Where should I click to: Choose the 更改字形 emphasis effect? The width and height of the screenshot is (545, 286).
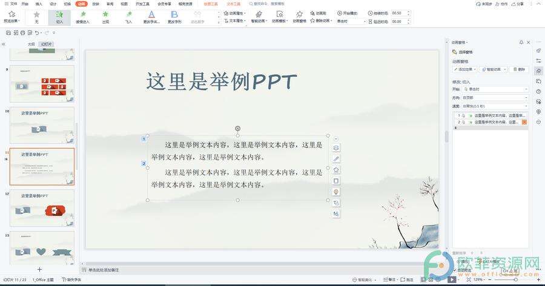[x=174, y=17]
